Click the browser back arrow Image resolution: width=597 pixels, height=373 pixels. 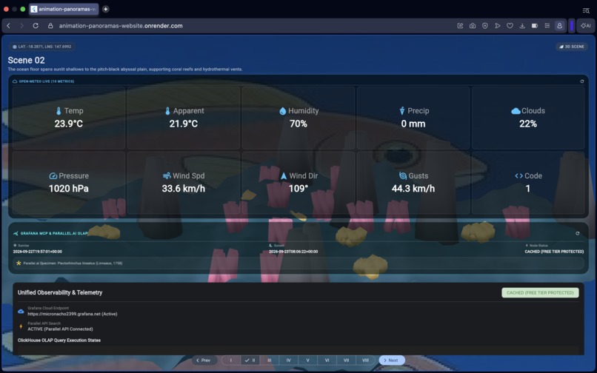(8, 26)
